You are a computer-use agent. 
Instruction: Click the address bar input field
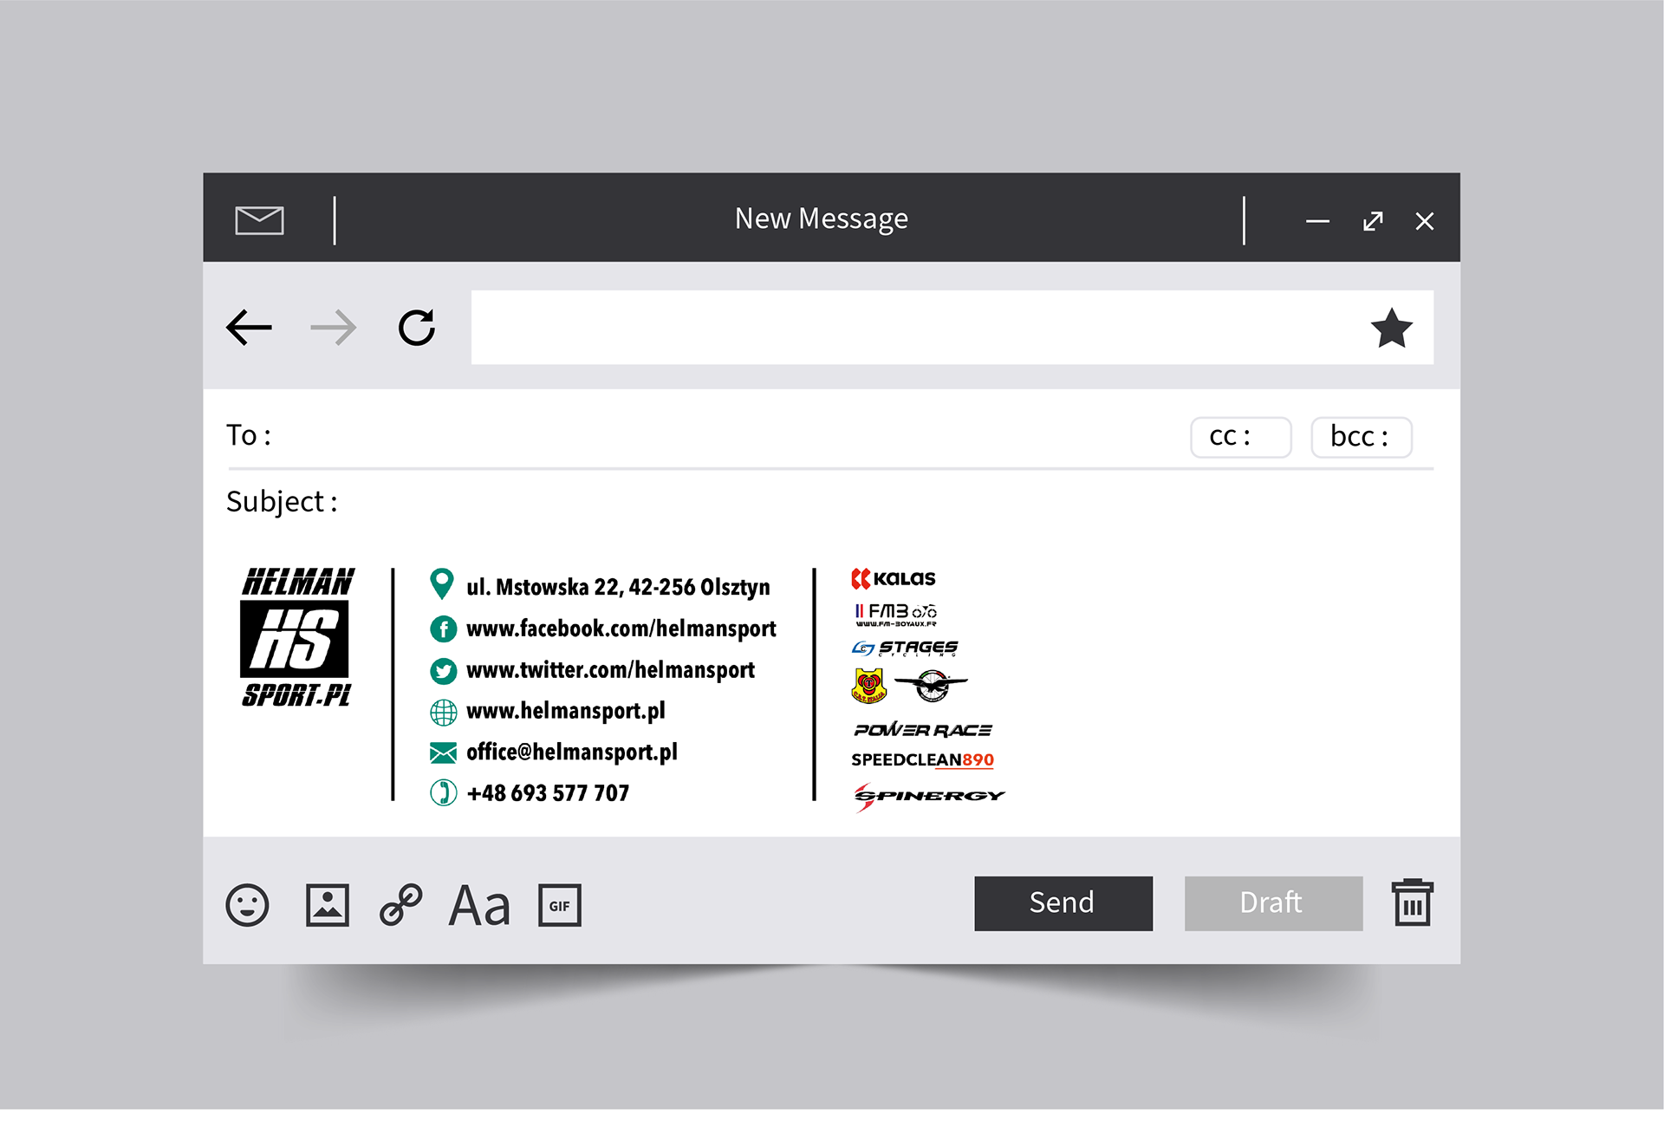(x=952, y=328)
